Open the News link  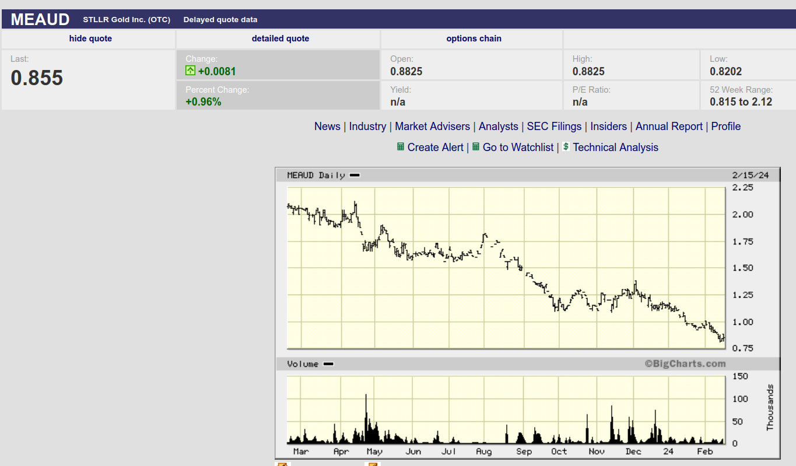327,127
